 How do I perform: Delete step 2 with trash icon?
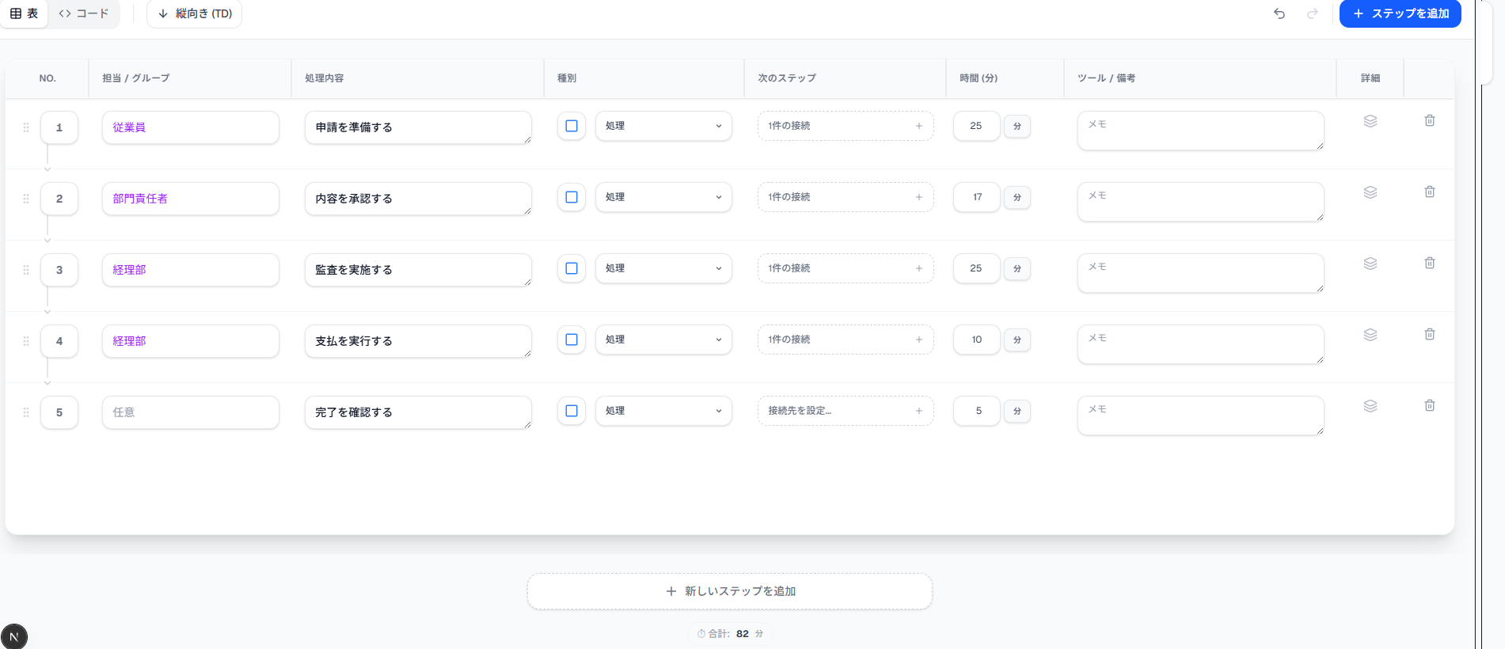coord(1430,192)
